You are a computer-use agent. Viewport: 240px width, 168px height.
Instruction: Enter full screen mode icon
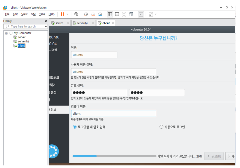pos(124,14)
